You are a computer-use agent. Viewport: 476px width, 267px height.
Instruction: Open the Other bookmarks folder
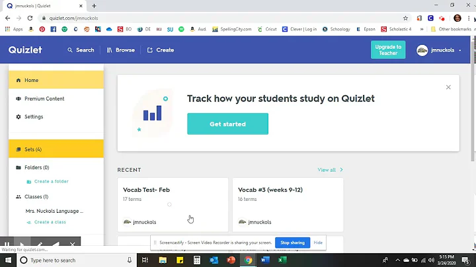click(x=451, y=29)
